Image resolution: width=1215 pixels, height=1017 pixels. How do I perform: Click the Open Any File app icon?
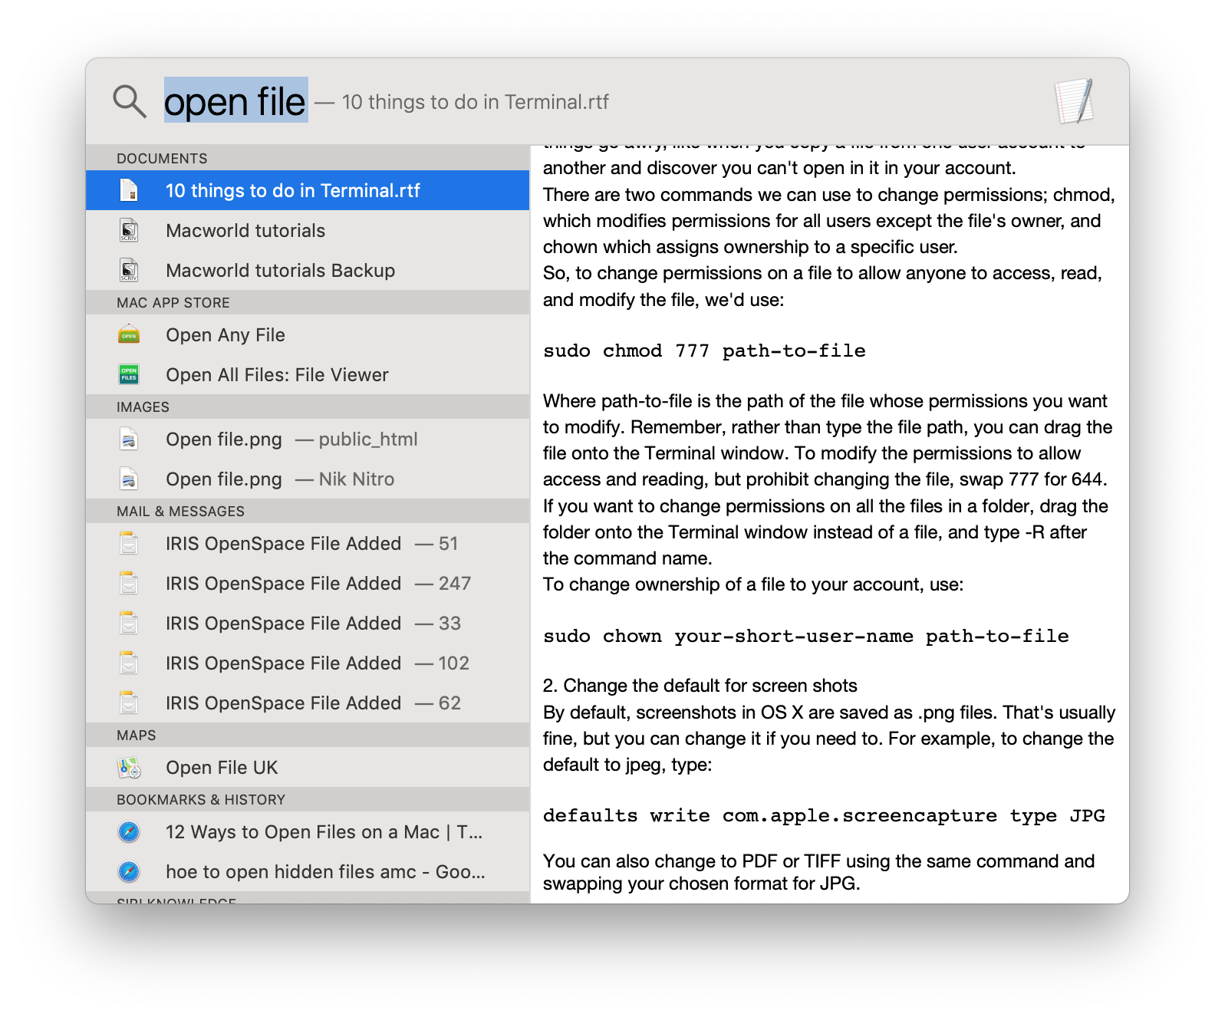129,334
